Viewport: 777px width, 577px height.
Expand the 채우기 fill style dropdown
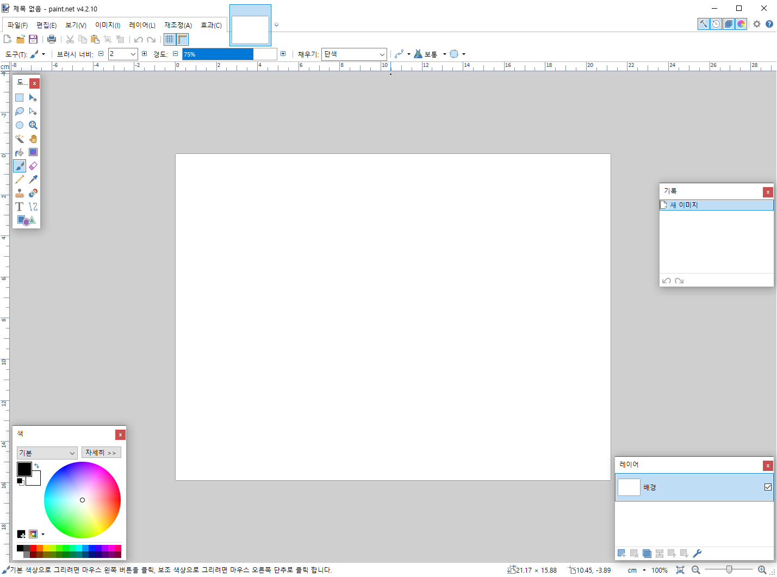(x=382, y=54)
